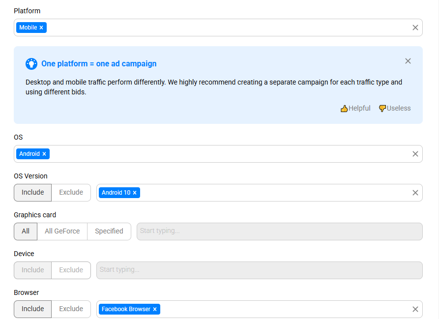Remove the Mobile tag from Platform
Image resolution: width=439 pixels, height=319 pixels.
click(x=41, y=28)
